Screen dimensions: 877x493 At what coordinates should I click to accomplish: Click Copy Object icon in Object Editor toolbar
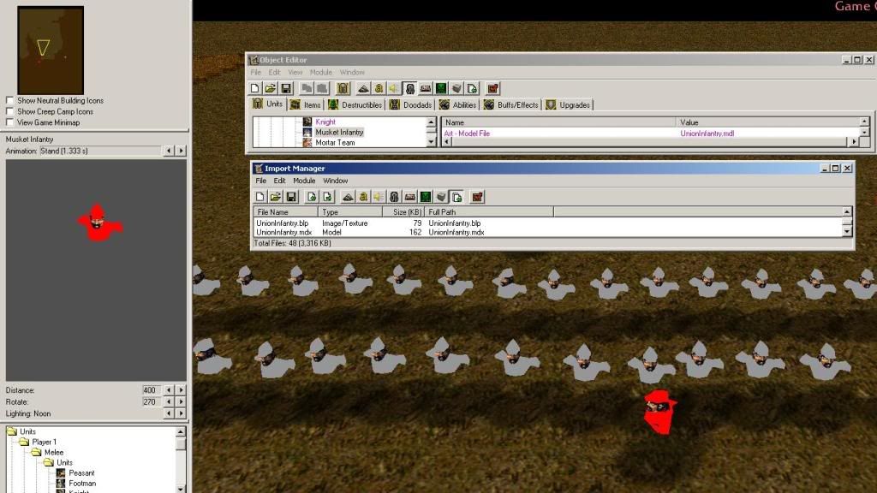(307, 88)
